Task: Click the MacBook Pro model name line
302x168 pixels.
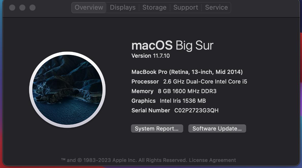Action: pos(187,72)
